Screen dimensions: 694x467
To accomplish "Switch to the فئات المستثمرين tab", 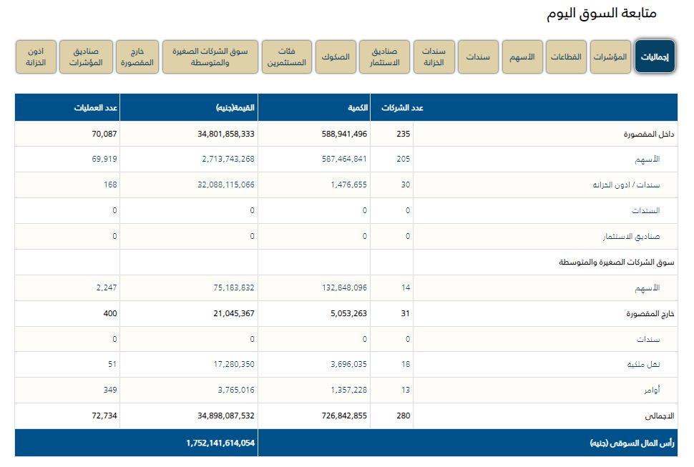I will pyautogui.click(x=286, y=57).
